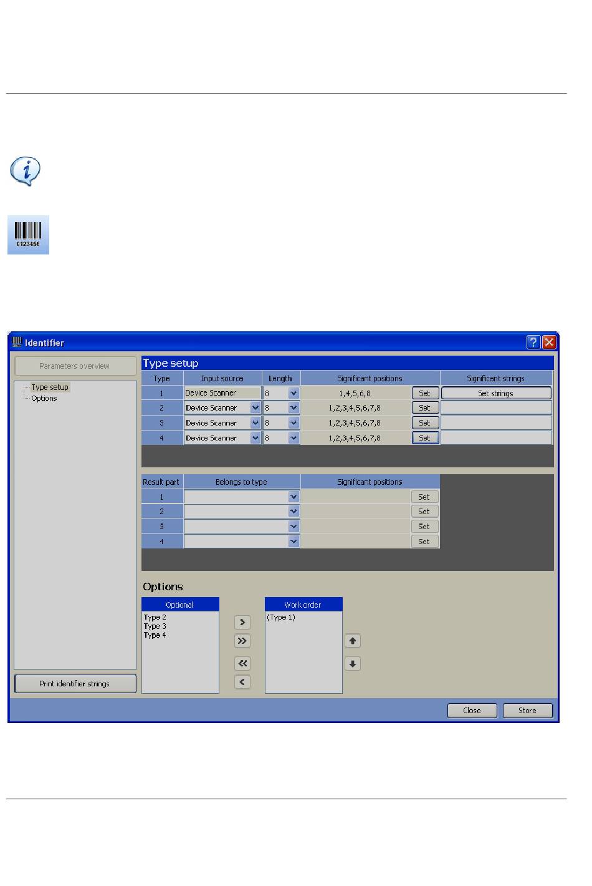Image resolution: width=592 pixels, height=886 pixels.
Task: Click the Length column header
Action: [280, 378]
